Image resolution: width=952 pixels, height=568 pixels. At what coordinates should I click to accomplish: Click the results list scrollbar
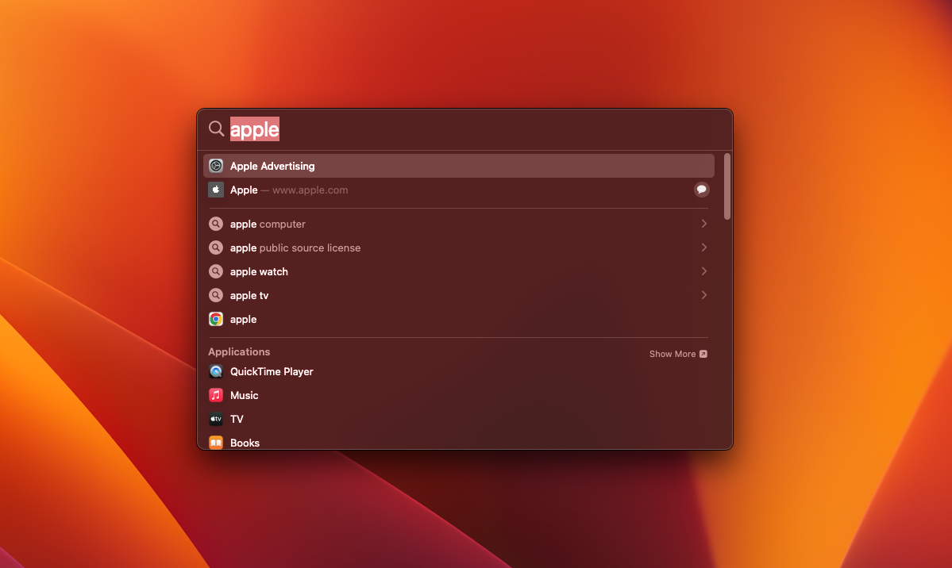[727, 186]
